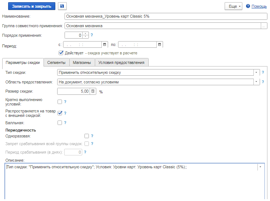The image size is (270, 201).
Task: Switch to the Магазины tab
Action: pos(82,62)
